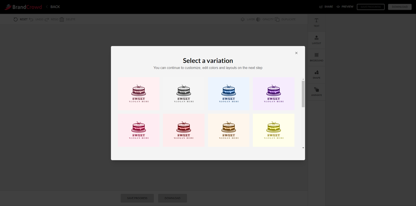Open the SHARE option
This screenshot has height=206, width=416.
point(326,7)
